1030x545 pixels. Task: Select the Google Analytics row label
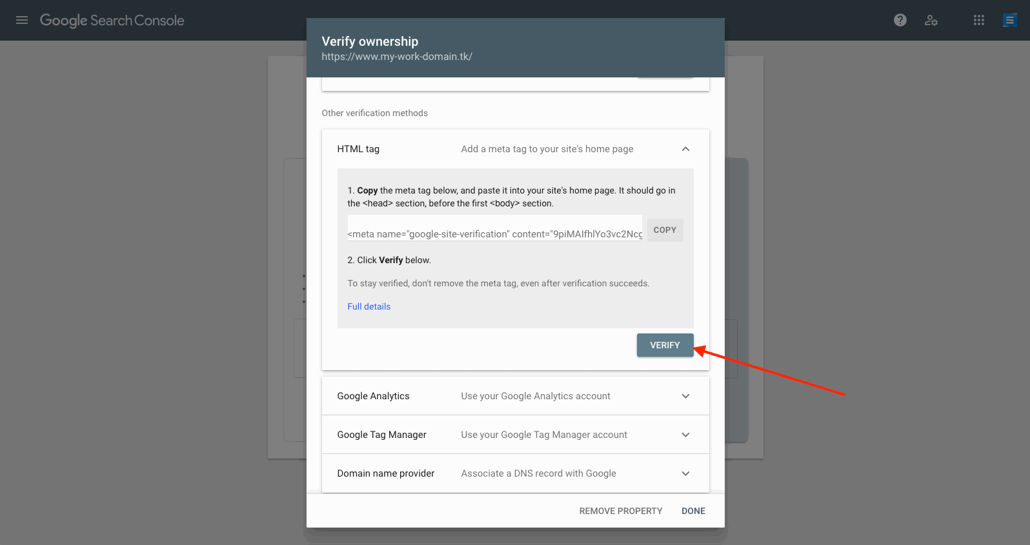click(373, 396)
